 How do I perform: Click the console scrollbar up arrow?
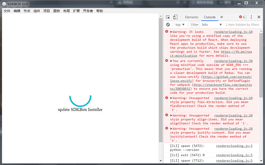pos(261,31)
